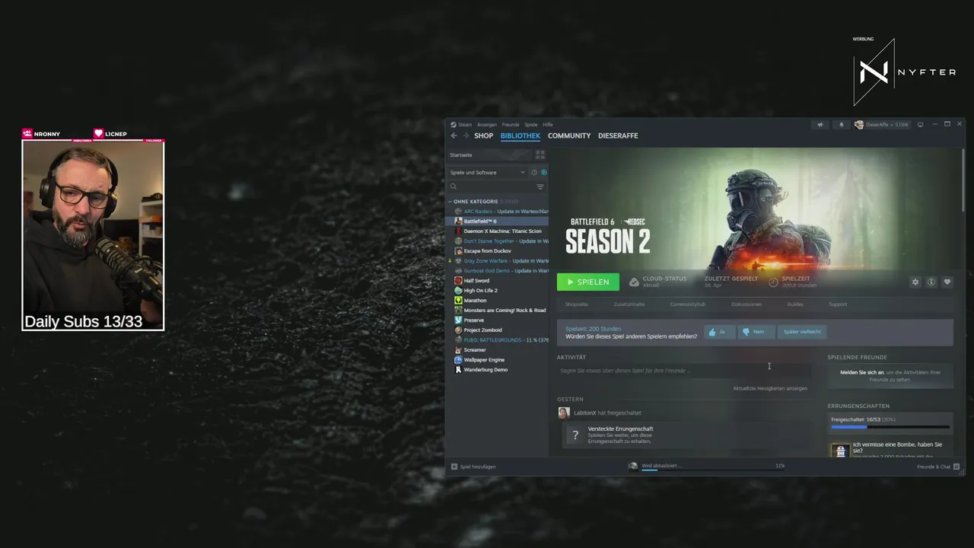Viewport: 974px width, 548px height.
Task: Go to the Bibliothek tab
Action: tap(520, 135)
